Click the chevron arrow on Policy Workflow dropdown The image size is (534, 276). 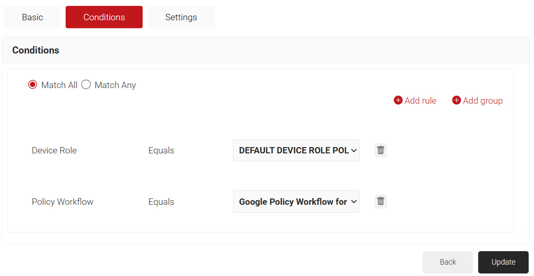(x=353, y=202)
